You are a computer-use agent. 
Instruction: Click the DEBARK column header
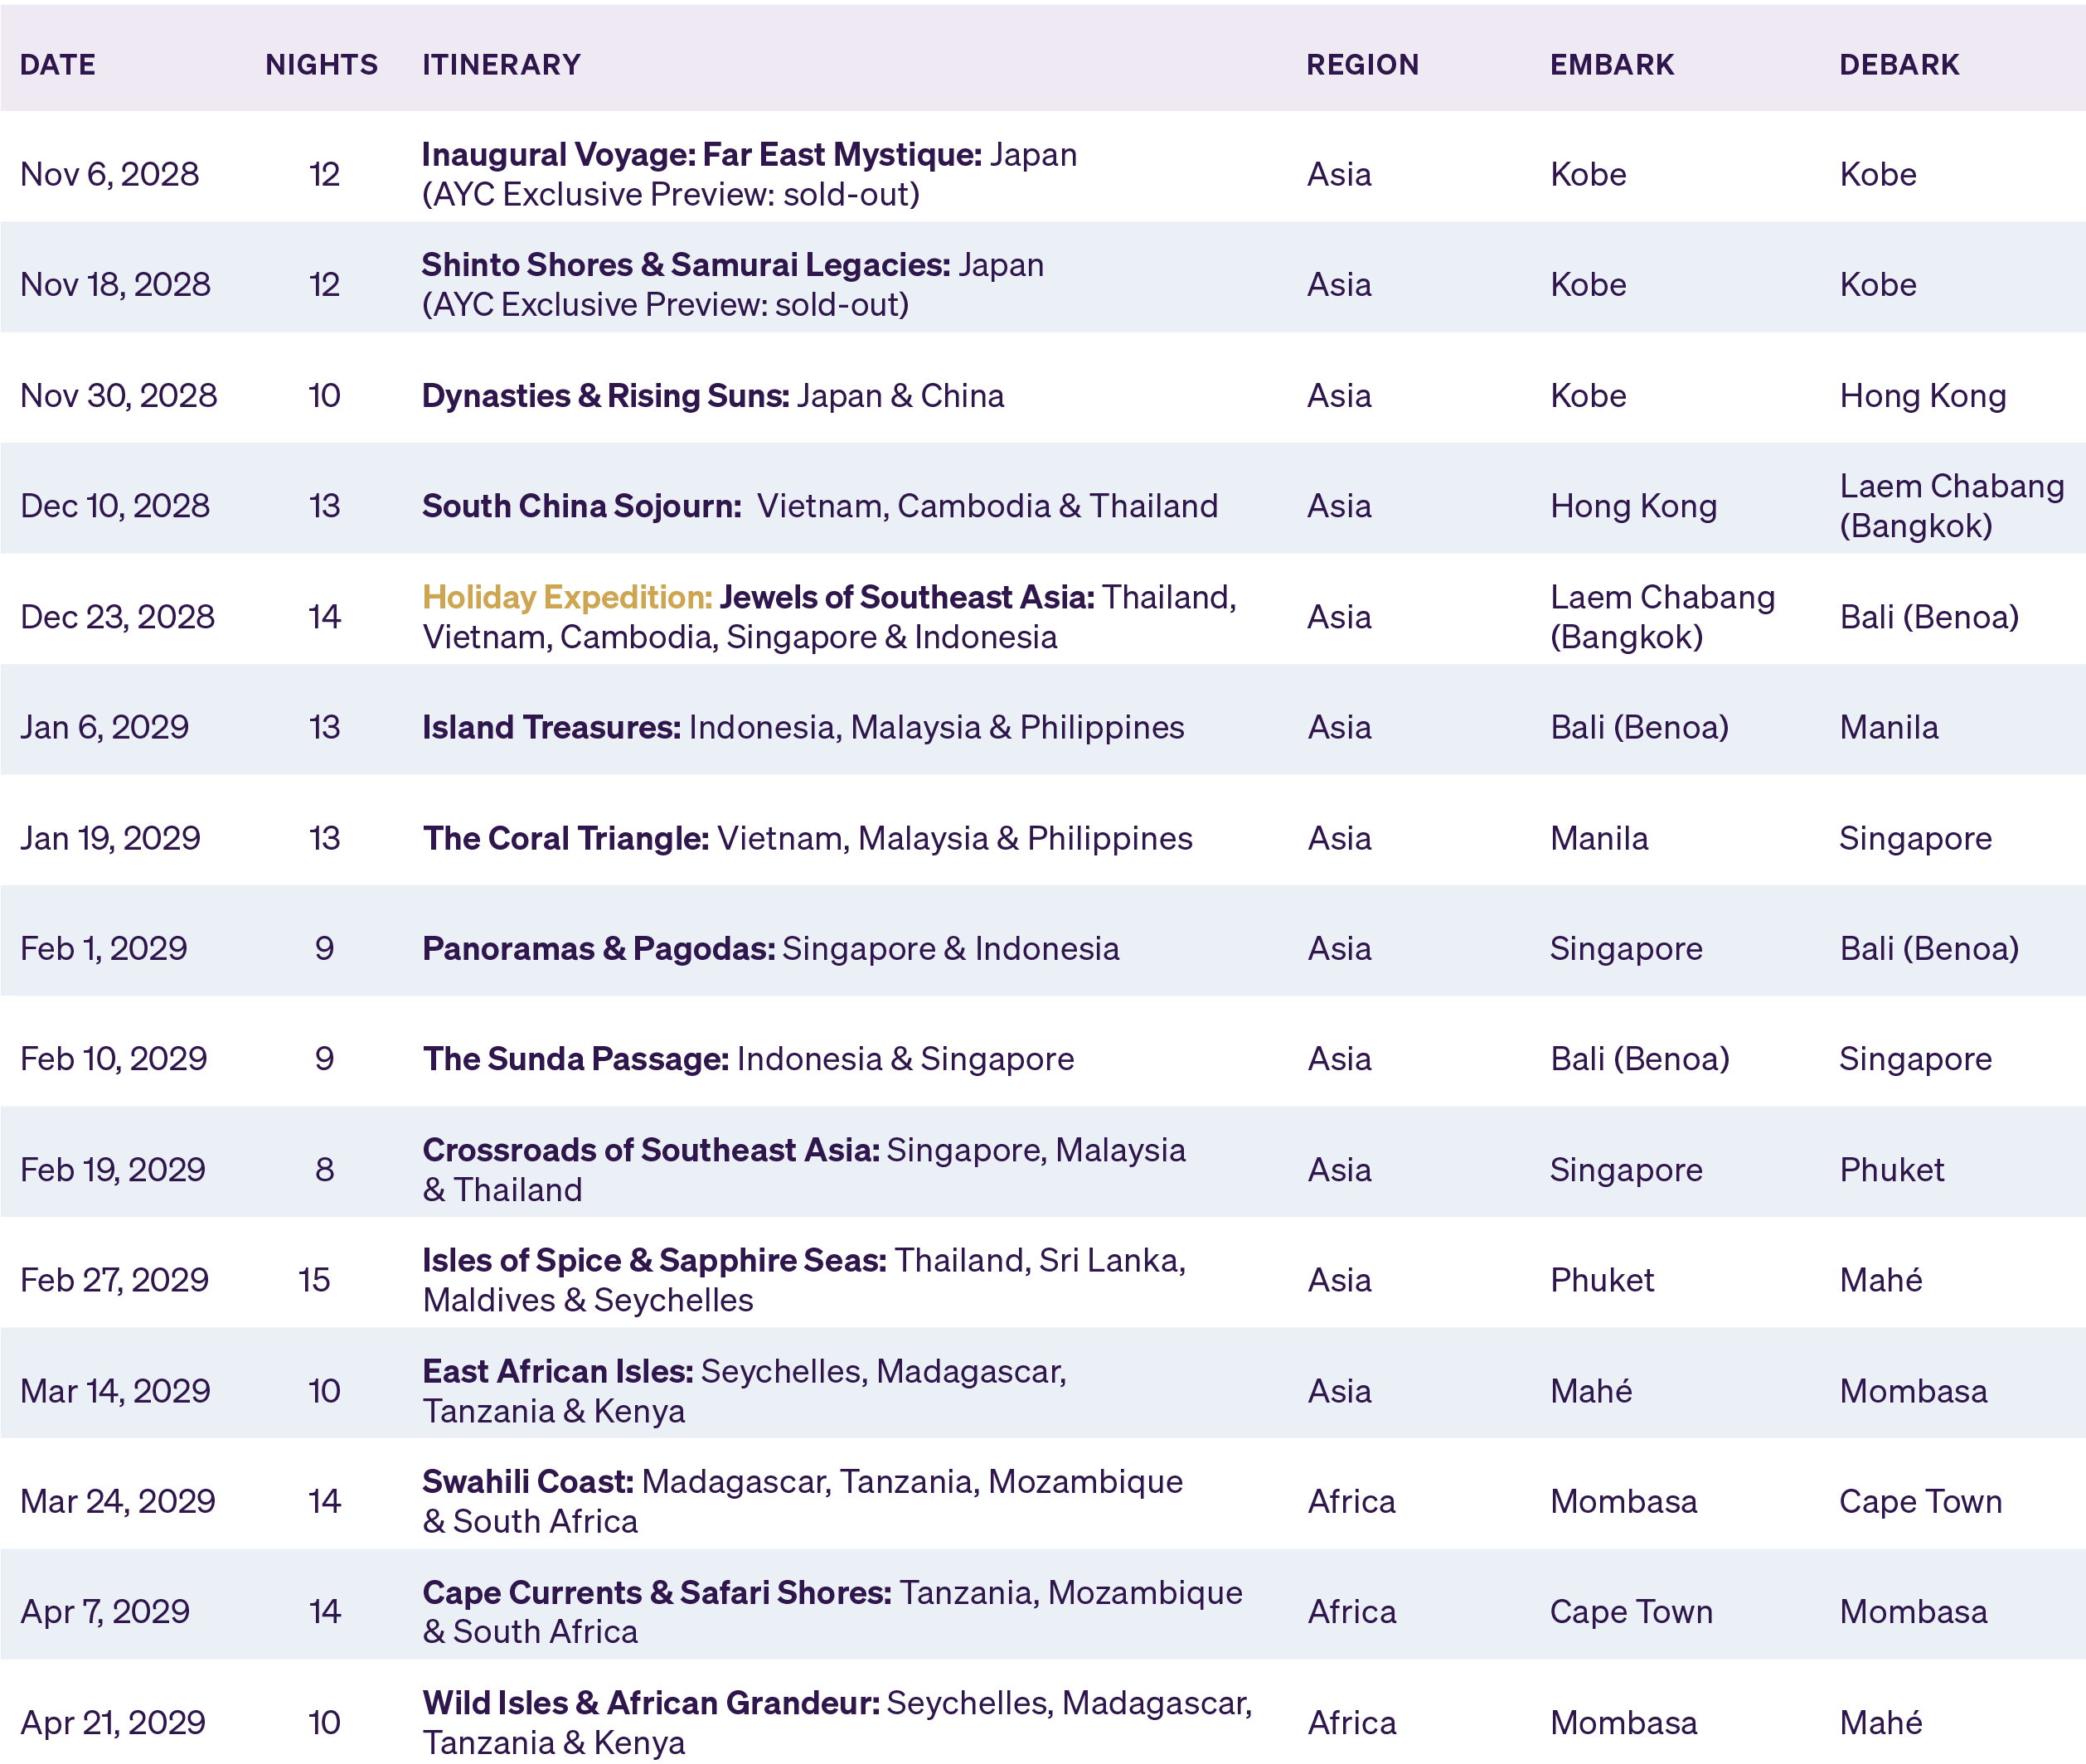click(1898, 65)
